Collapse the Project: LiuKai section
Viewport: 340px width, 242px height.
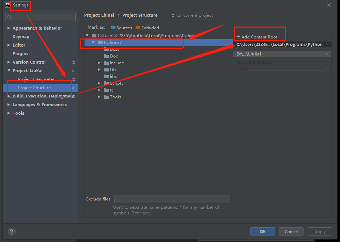click(9, 70)
